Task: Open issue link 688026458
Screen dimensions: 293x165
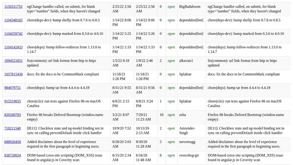Action: [12, 142]
